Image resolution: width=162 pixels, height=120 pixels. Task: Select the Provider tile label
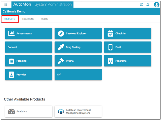21,75
